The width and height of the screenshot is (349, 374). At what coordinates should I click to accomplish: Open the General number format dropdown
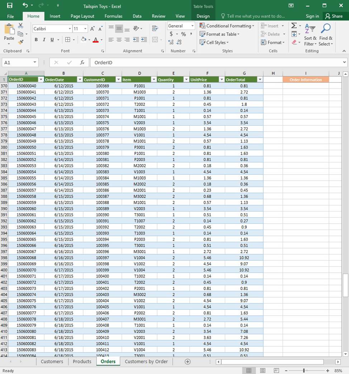(x=192, y=26)
